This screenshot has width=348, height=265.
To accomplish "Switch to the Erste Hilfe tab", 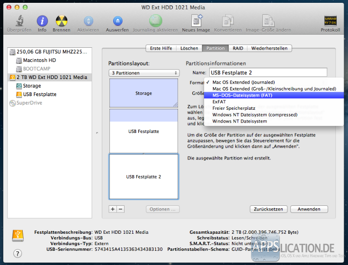I will (x=161, y=48).
